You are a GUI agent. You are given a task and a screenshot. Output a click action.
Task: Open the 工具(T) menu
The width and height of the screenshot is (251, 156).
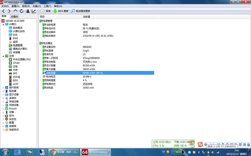click(x=47, y=6)
